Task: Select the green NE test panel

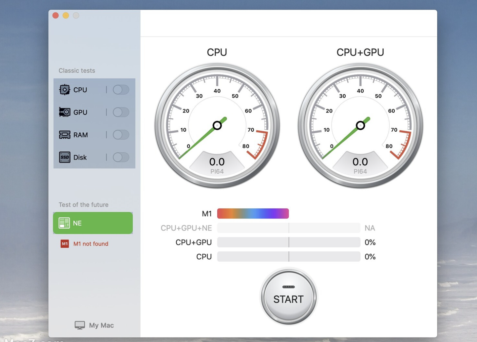Action: coord(93,223)
